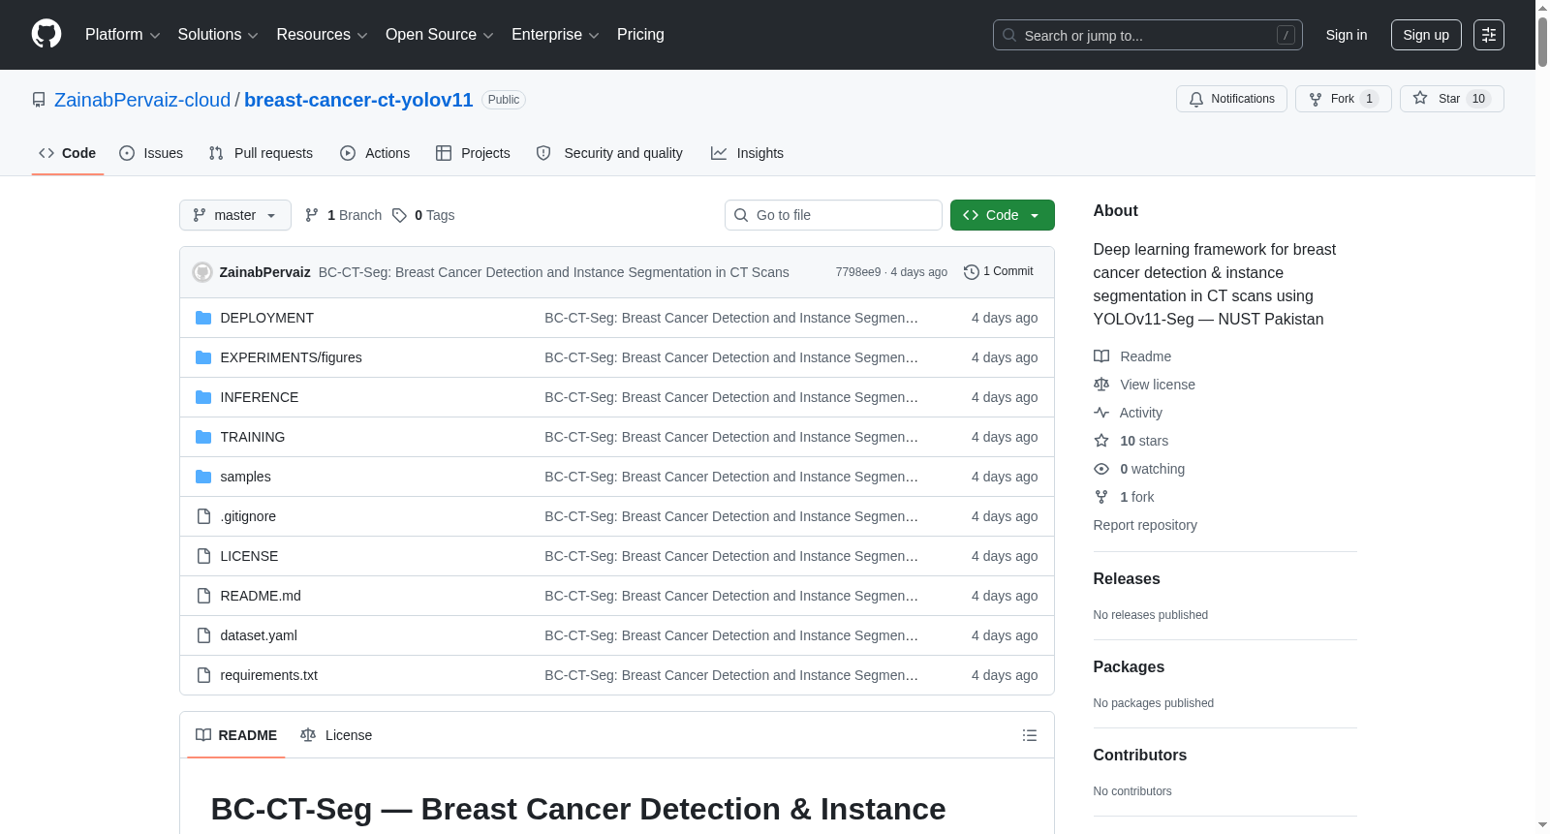Open the GitHub home logo
The height and width of the screenshot is (834, 1550).
click(46, 34)
